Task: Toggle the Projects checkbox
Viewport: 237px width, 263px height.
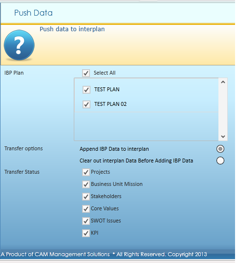Action: 86,172
